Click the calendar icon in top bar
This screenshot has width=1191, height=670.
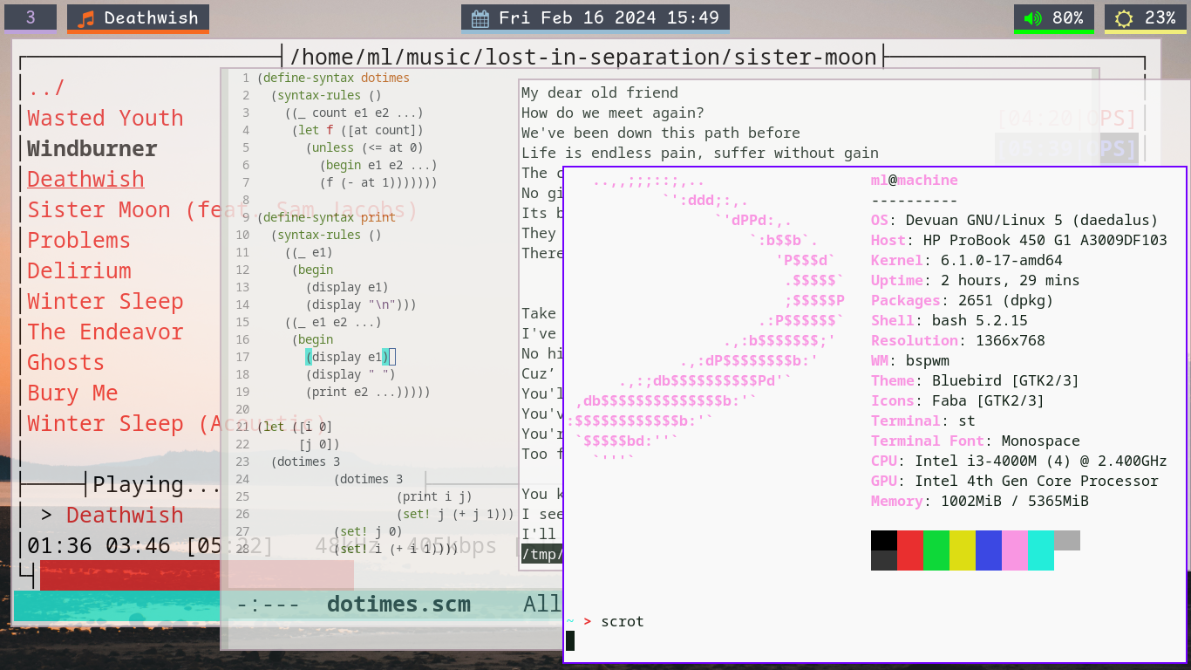[x=480, y=18]
